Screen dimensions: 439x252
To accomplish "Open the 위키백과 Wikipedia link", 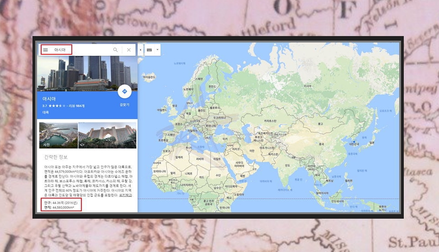I will click(125, 195).
